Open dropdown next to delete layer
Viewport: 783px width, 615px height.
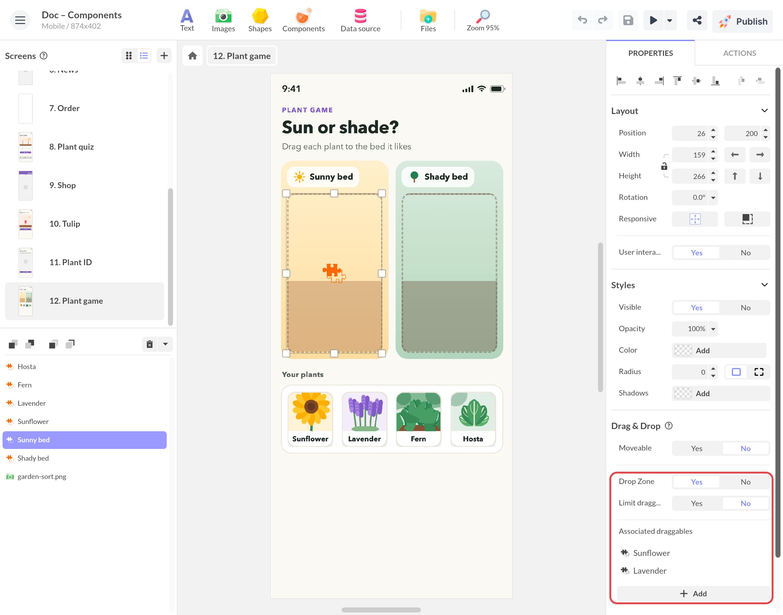pyautogui.click(x=165, y=344)
